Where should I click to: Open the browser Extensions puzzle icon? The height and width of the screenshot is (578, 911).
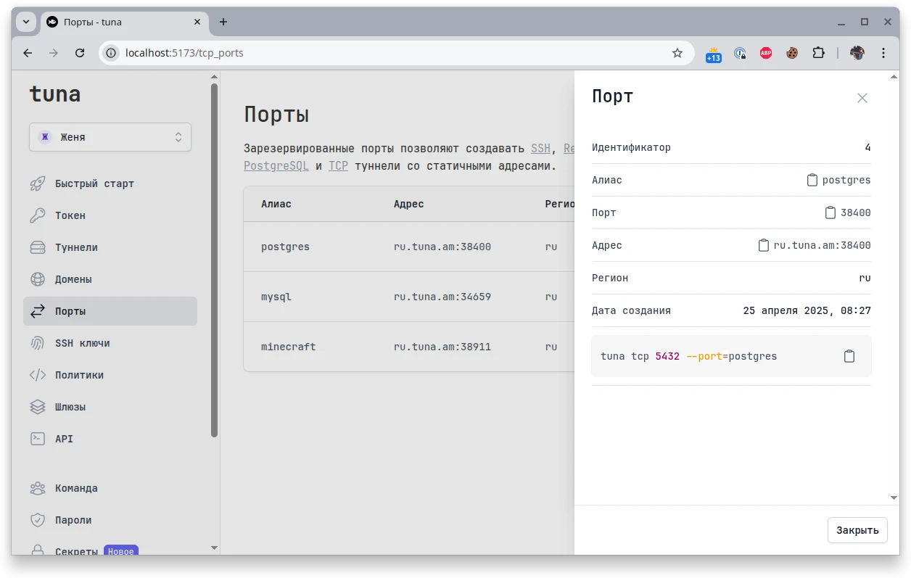point(818,53)
